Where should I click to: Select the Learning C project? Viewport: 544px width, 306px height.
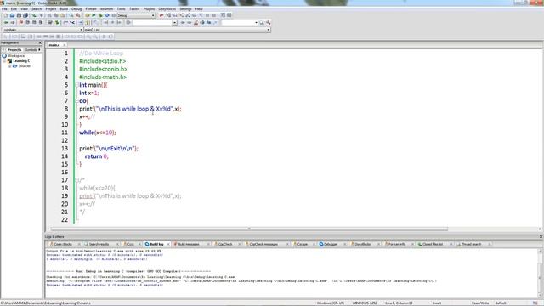[21, 60]
